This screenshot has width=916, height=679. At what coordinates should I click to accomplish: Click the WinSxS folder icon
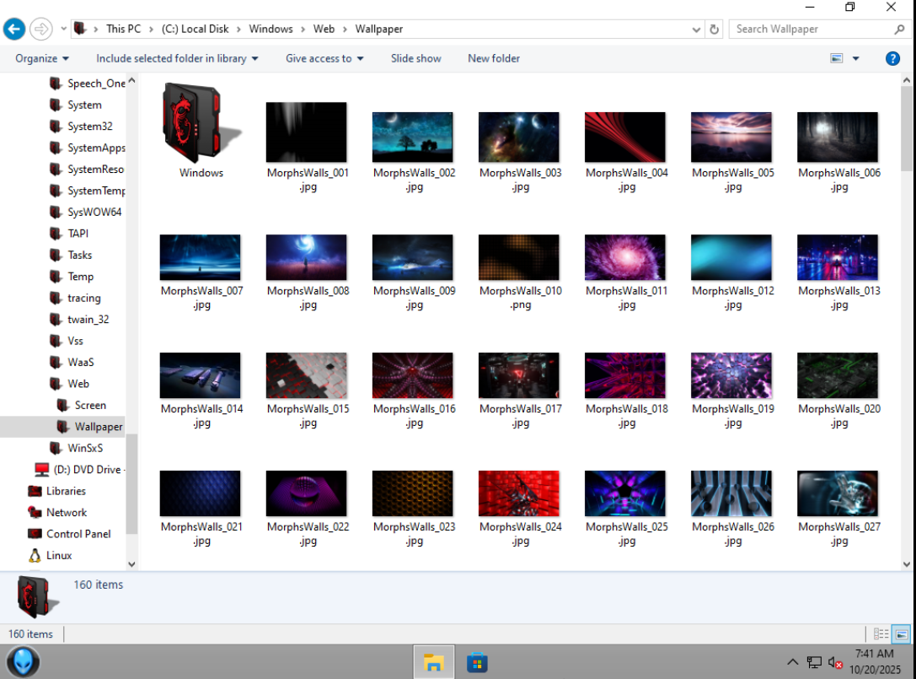pyautogui.click(x=56, y=448)
